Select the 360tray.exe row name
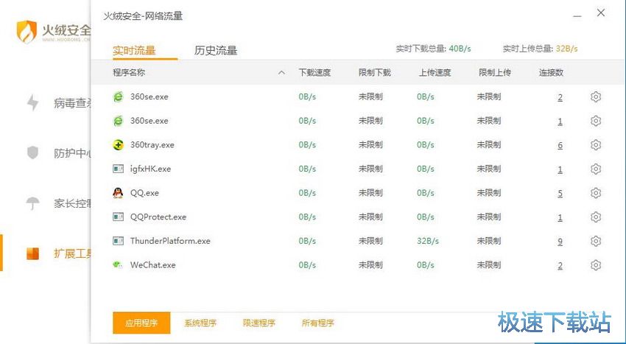Viewport: 626px width, 344px height. click(152, 145)
